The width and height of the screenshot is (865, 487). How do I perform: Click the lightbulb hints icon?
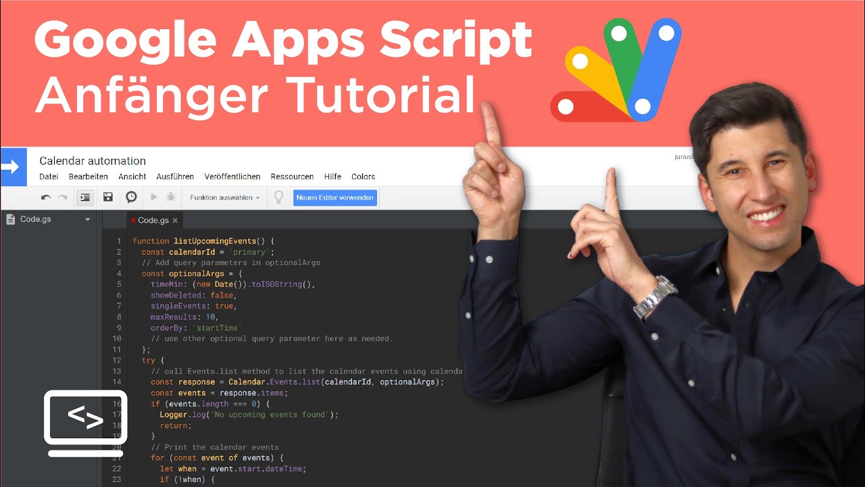(x=278, y=197)
